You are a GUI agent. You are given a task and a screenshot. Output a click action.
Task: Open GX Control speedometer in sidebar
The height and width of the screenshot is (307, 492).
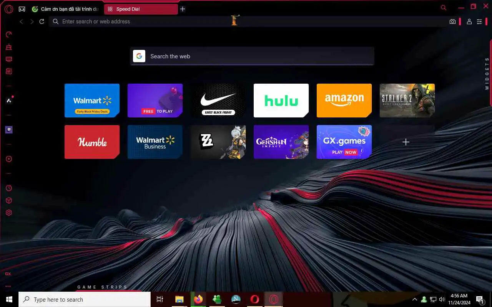coord(9,35)
